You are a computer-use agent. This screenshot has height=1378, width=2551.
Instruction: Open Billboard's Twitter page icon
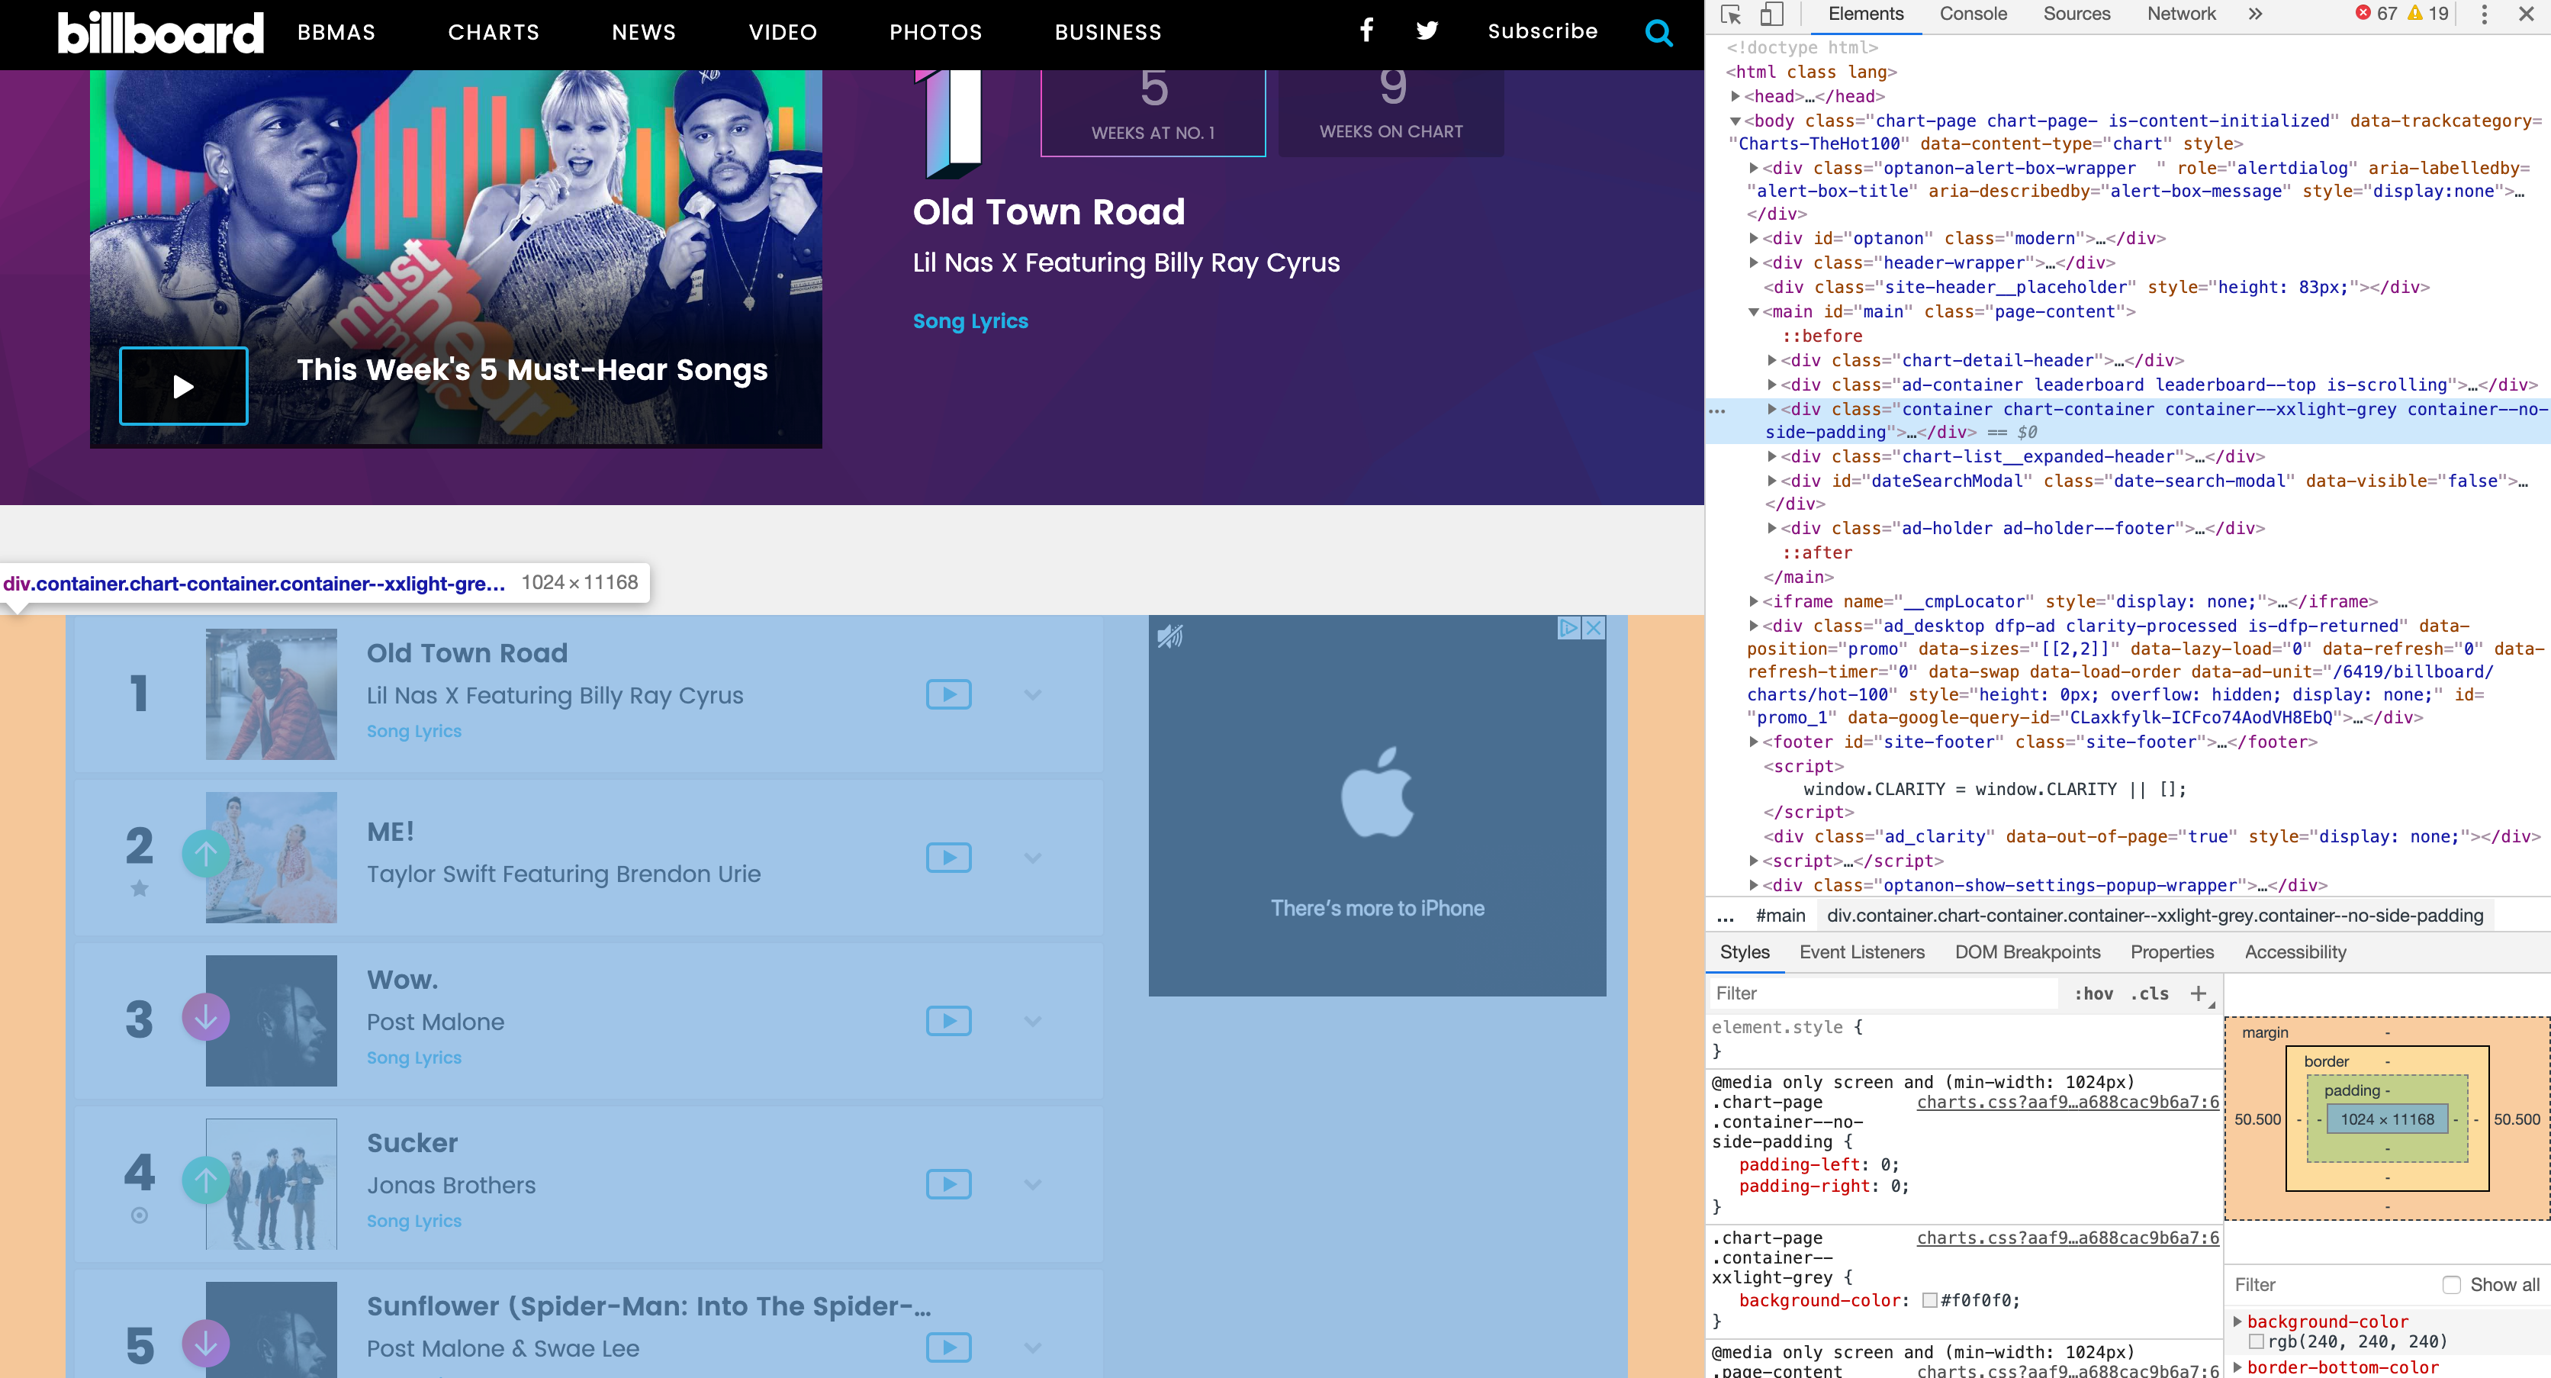1427,31
